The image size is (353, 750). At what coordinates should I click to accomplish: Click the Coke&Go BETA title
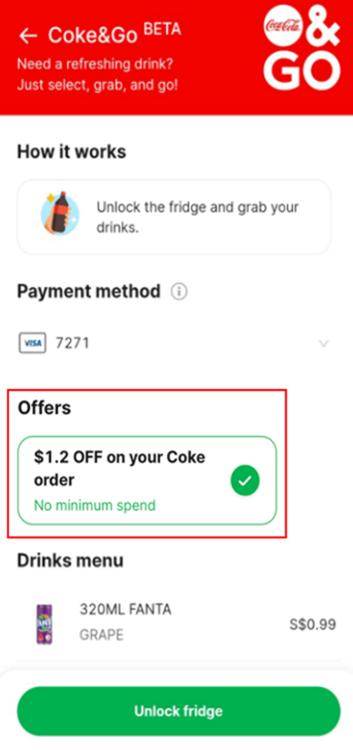coord(114,34)
